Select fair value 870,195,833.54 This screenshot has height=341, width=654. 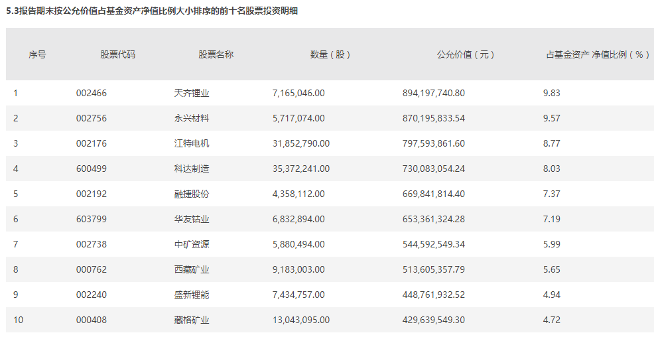point(434,119)
